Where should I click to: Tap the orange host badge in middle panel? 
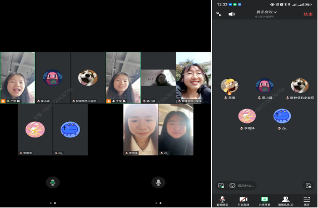pos(109,101)
